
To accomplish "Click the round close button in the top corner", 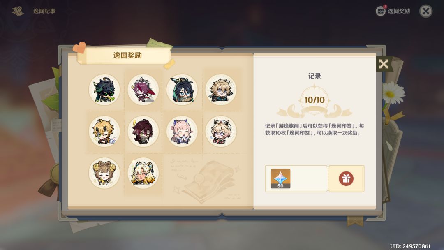I will [425, 12].
